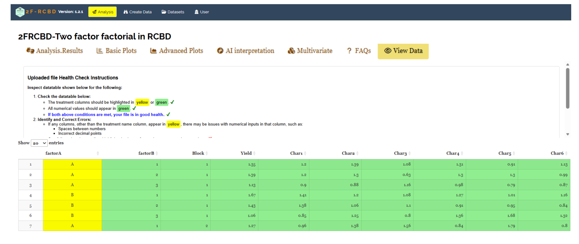Switch to the Basic Plots tab
The image size is (579, 244).
click(x=116, y=51)
